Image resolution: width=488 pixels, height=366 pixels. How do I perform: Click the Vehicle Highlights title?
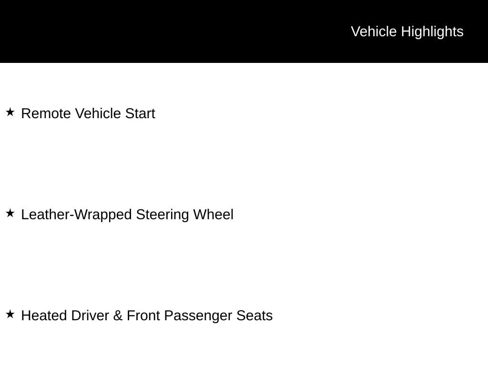pos(407,31)
